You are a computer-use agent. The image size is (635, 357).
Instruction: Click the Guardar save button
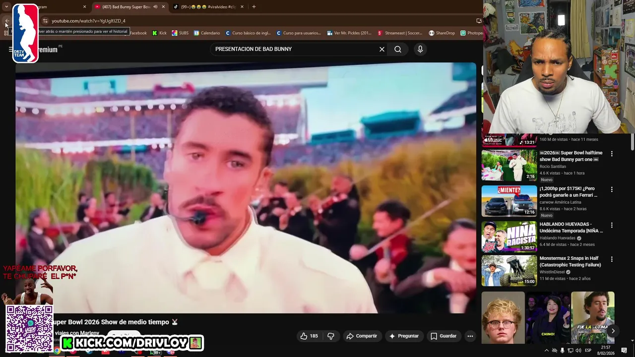point(444,336)
